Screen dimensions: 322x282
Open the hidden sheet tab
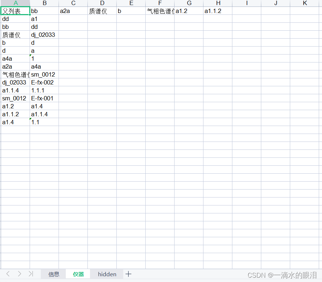pos(107,274)
